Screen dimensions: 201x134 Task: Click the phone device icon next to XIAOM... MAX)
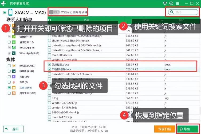[10, 12]
